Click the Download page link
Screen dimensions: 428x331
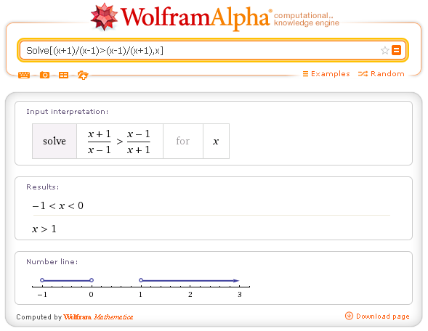[383, 316]
